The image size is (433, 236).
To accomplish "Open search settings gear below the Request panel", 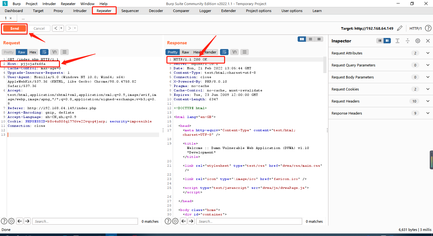I will point(11,221).
